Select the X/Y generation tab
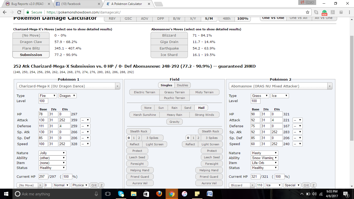This screenshot has width=354, height=199. (x=193, y=18)
